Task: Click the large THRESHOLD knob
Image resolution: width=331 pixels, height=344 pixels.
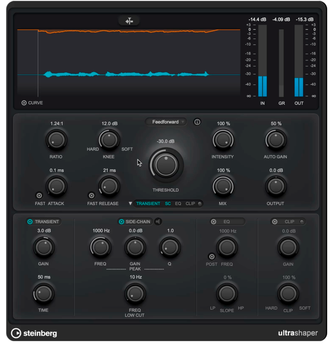Action: click(166, 165)
